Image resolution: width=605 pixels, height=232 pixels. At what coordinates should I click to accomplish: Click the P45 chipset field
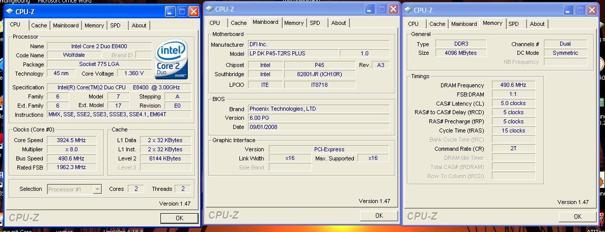pos(320,65)
